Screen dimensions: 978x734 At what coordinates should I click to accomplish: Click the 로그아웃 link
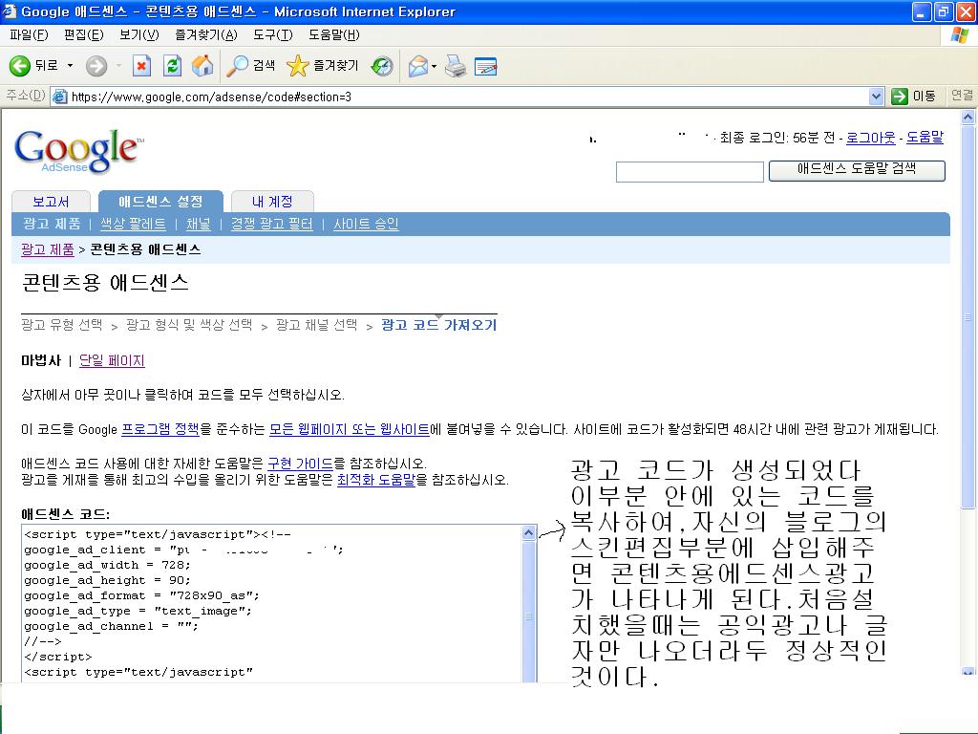point(871,138)
